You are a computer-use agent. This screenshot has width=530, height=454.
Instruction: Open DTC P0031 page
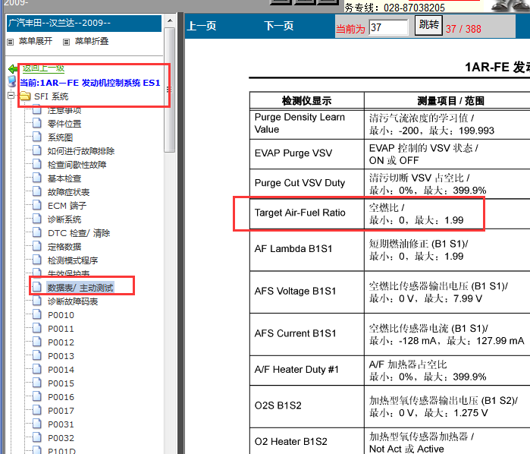[61, 424]
